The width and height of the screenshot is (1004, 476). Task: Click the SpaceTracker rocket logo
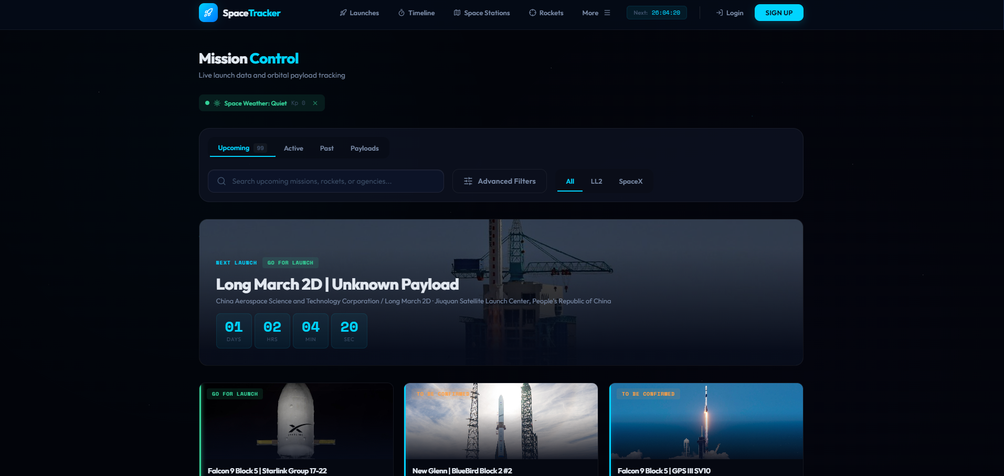coord(208,12)
